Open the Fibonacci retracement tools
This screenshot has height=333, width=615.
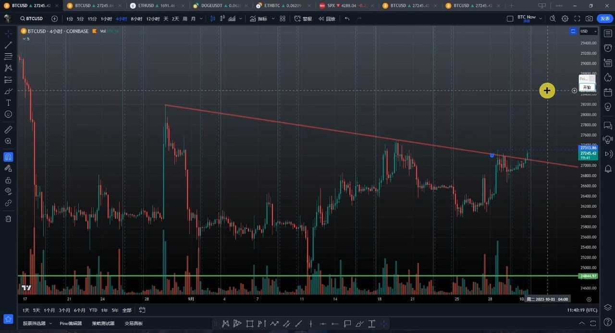click(8, 57)
